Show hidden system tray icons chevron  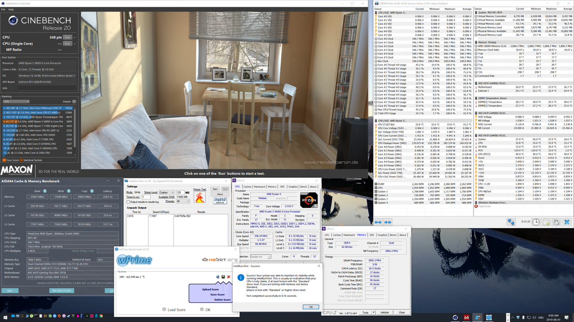[x=513, y=318]
